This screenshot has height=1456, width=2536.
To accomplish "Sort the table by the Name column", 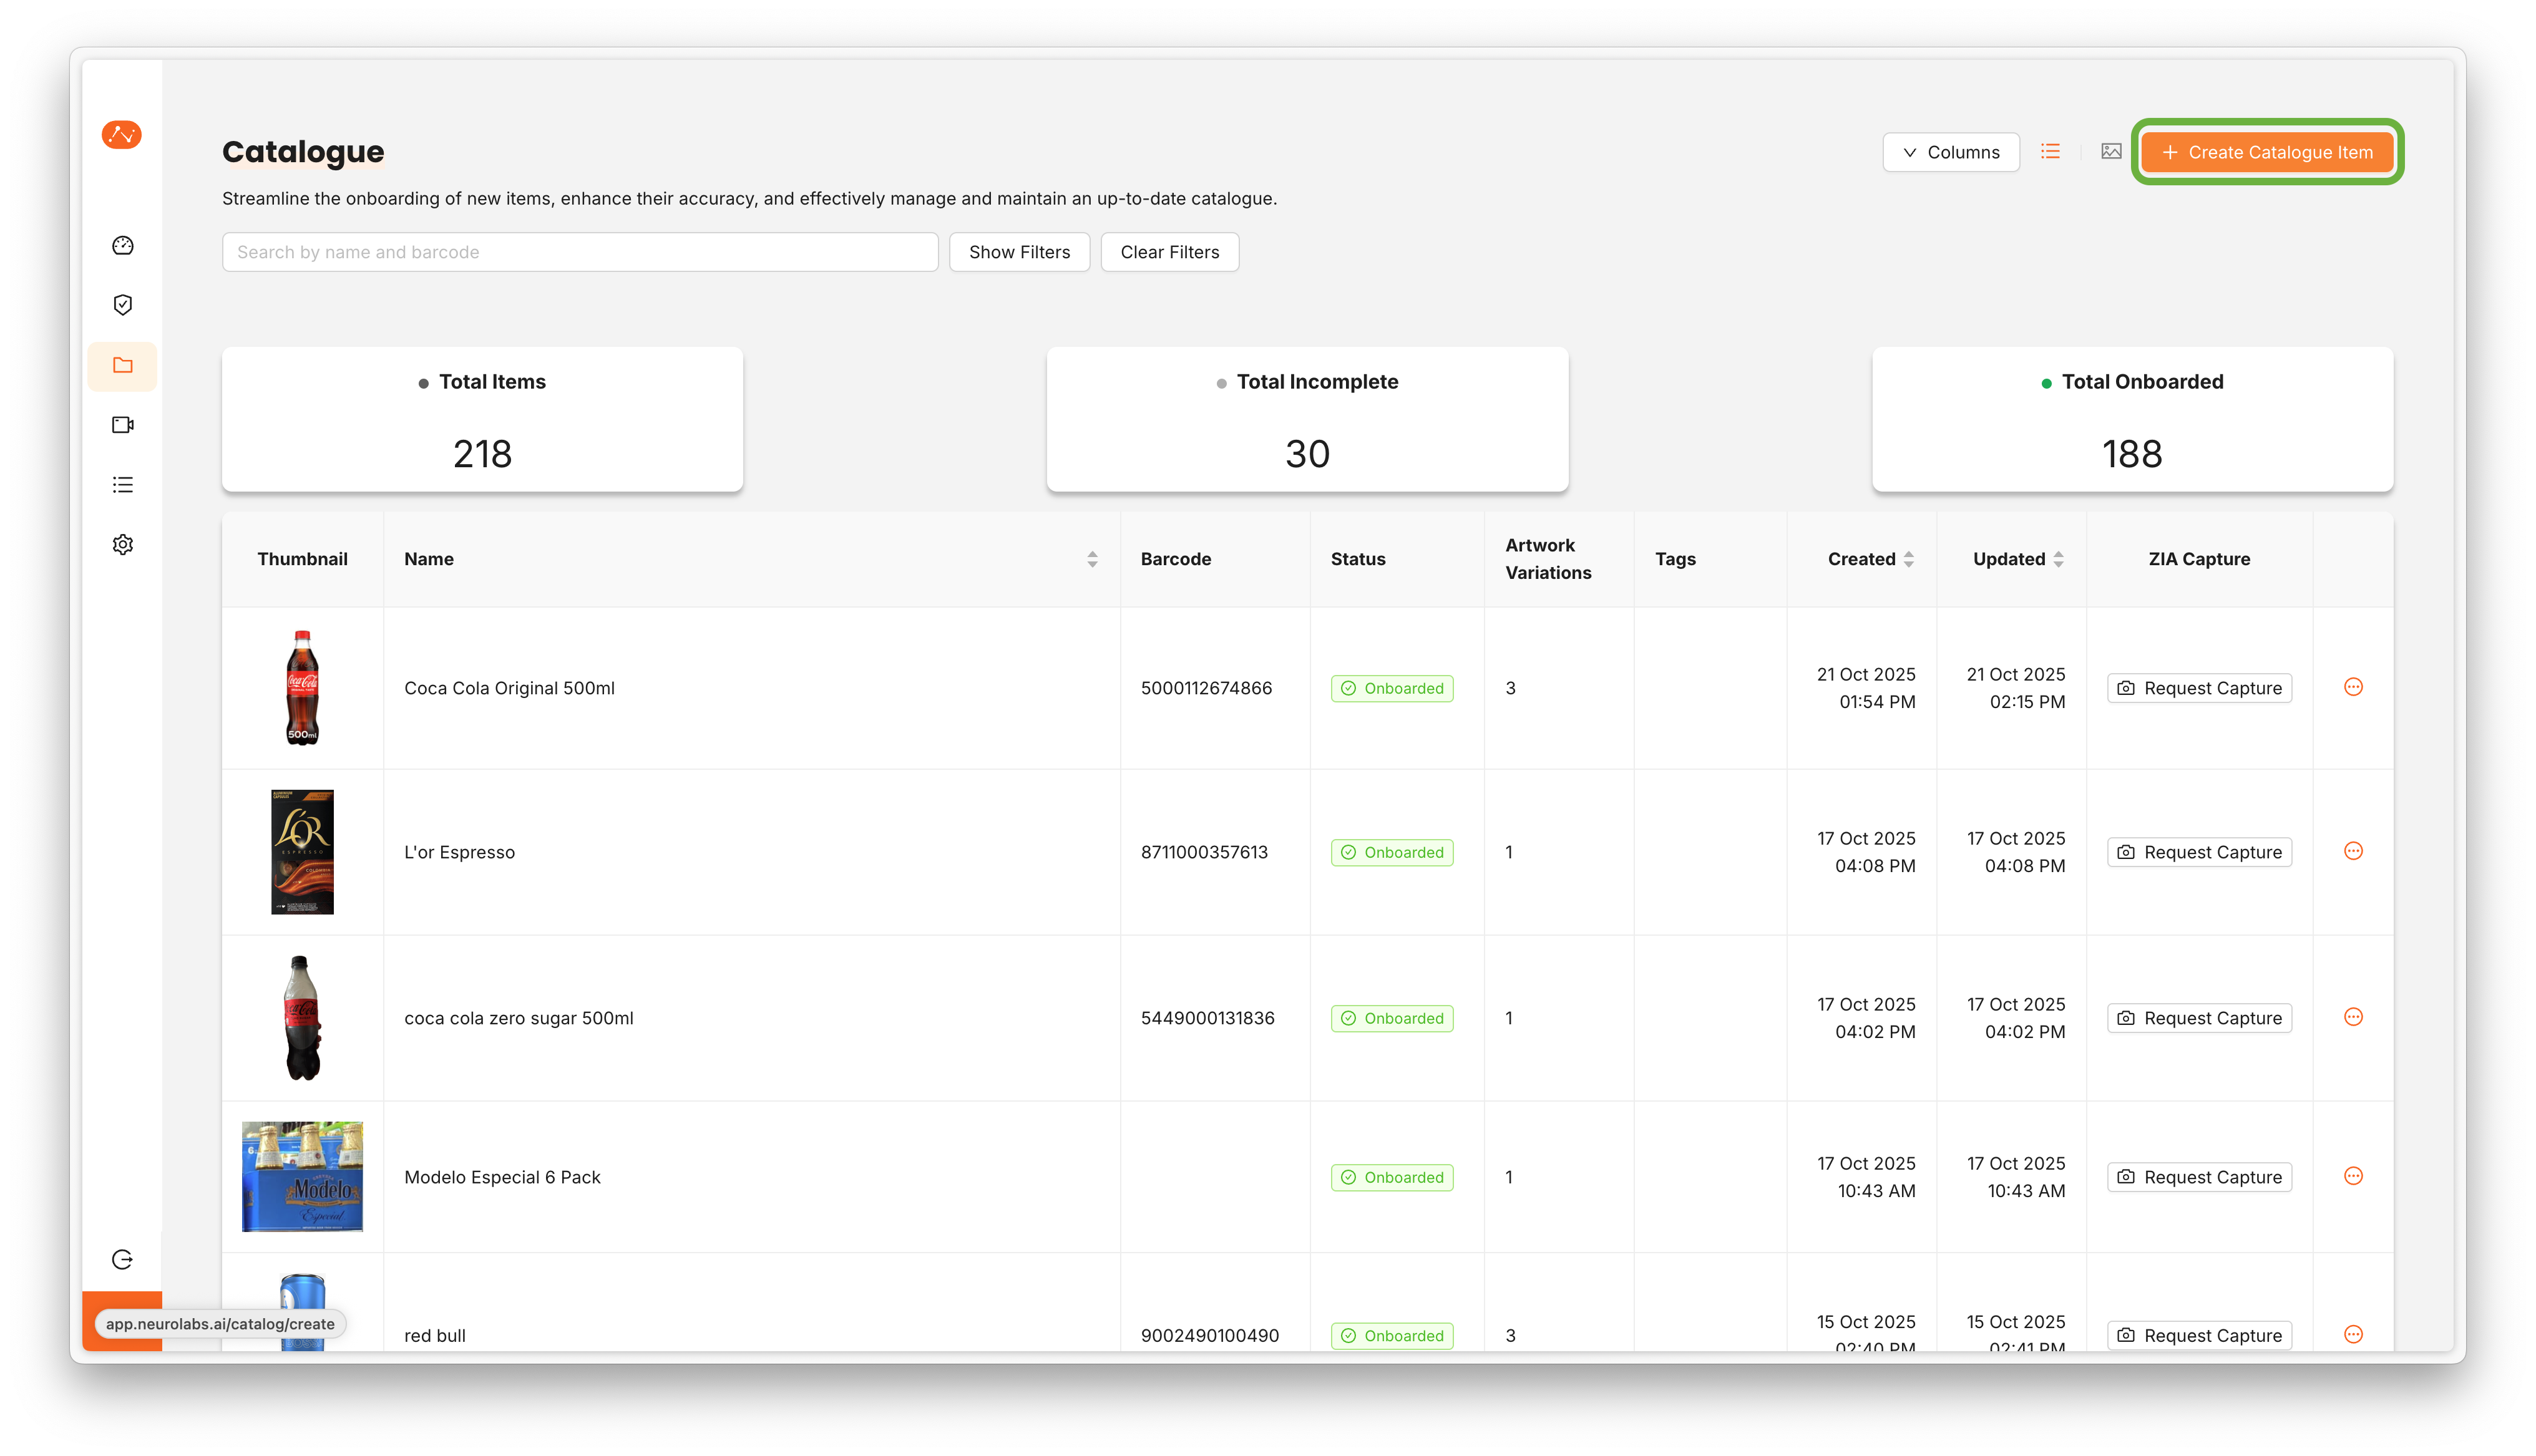I will (1092, 559).
